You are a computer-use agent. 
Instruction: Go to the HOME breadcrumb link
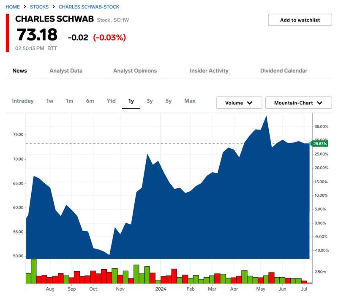13,7
